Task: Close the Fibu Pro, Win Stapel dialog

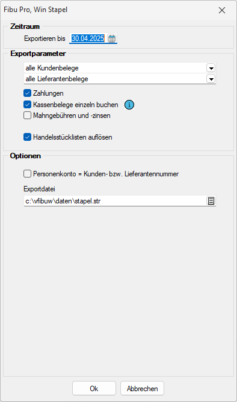Action: click(x=222, y=10)
